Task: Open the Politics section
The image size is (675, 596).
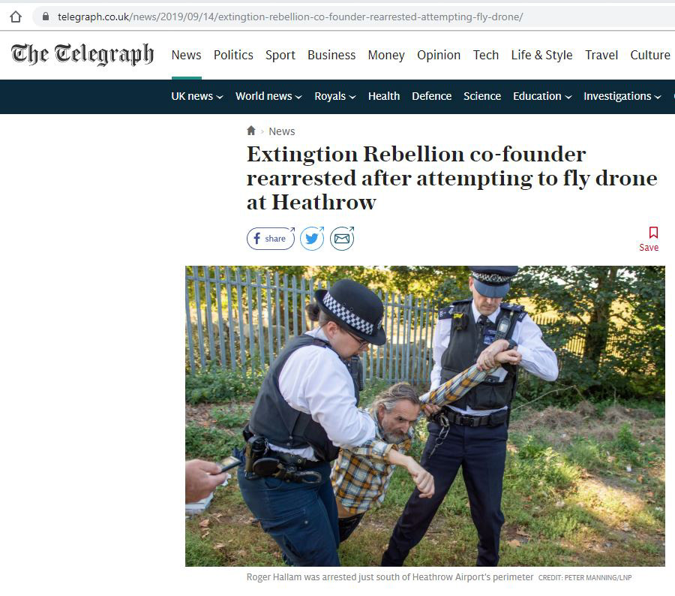Action: (233, 55)
